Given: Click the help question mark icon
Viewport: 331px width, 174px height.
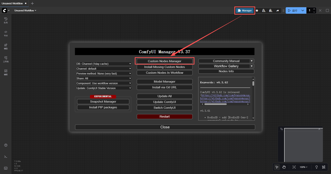Looking at the screenshot, I should point(6,145).
